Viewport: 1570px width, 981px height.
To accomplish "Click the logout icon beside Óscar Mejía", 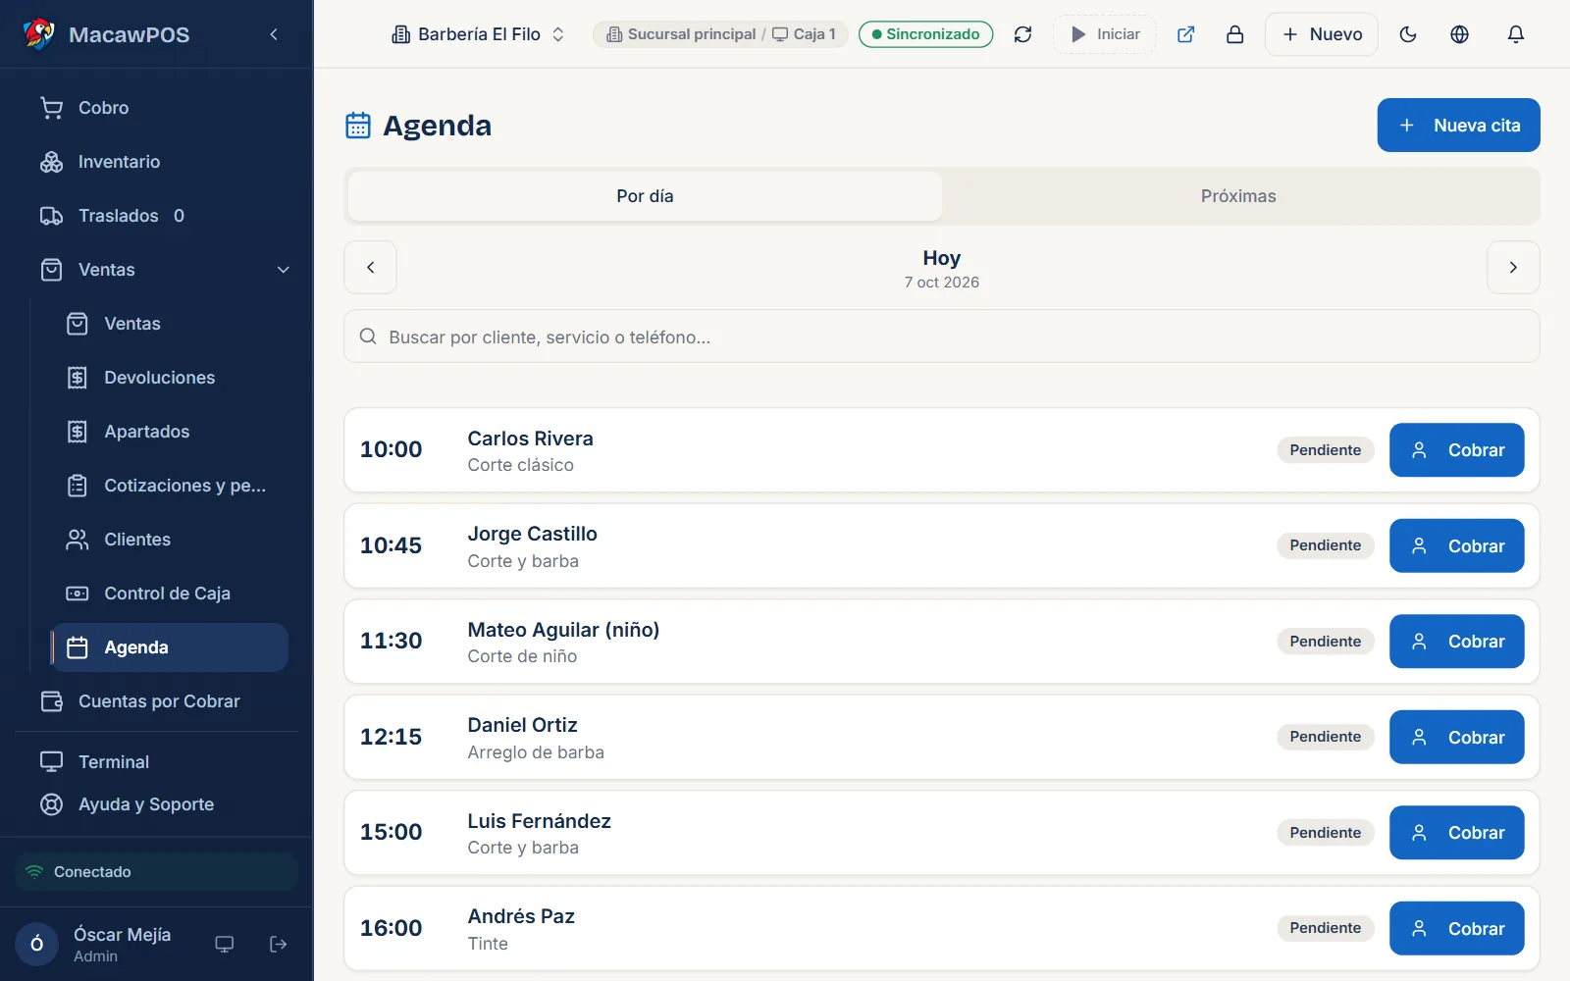I will [x=278, y=944].
